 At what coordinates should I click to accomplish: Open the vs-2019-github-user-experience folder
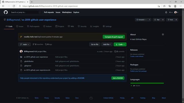coord(36,57)
